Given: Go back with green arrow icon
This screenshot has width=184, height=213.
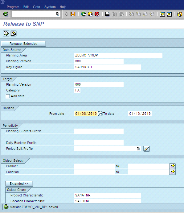Looking at the screenshot, I should click(x=84, y=14).
